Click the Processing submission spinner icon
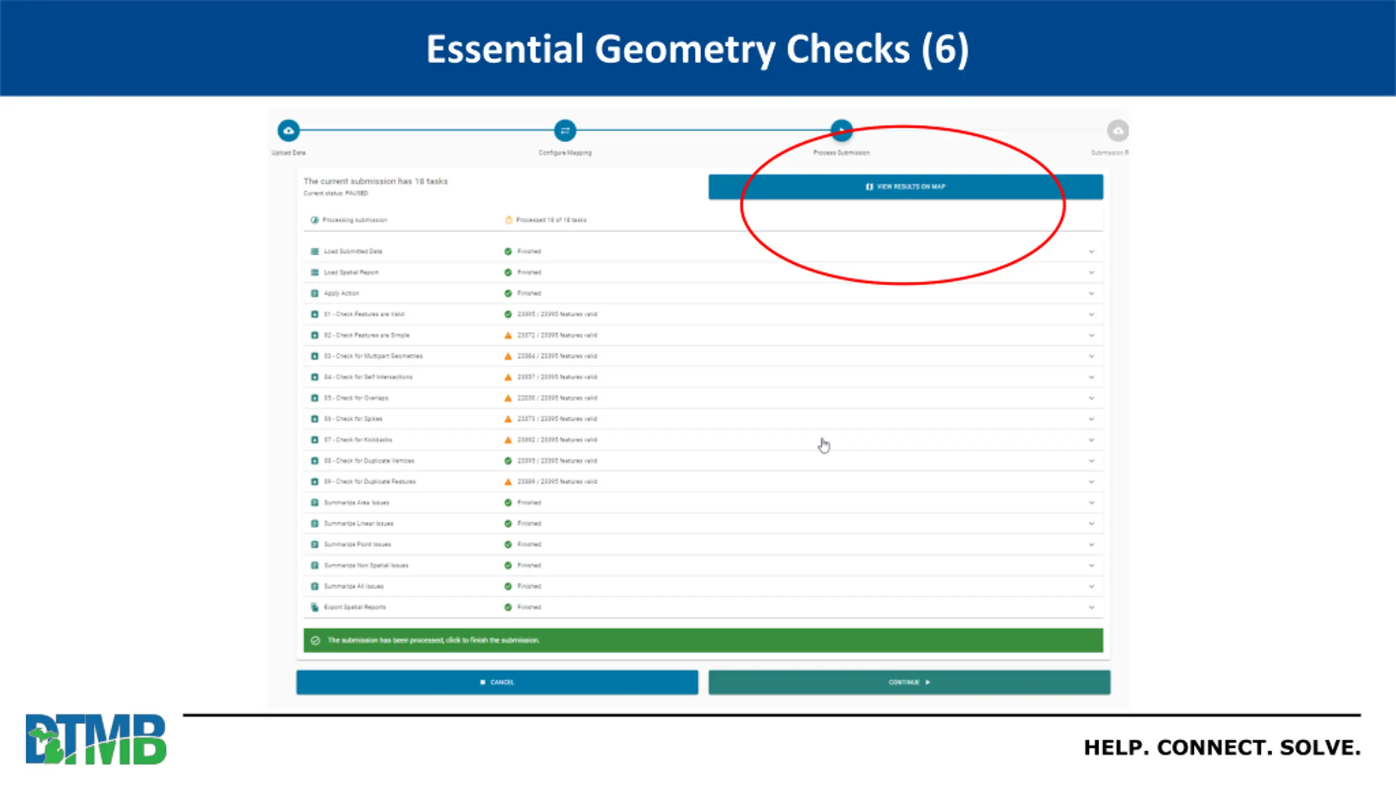Image resolution: width=1396 pixels, height=785 pixels. [315, 220]
